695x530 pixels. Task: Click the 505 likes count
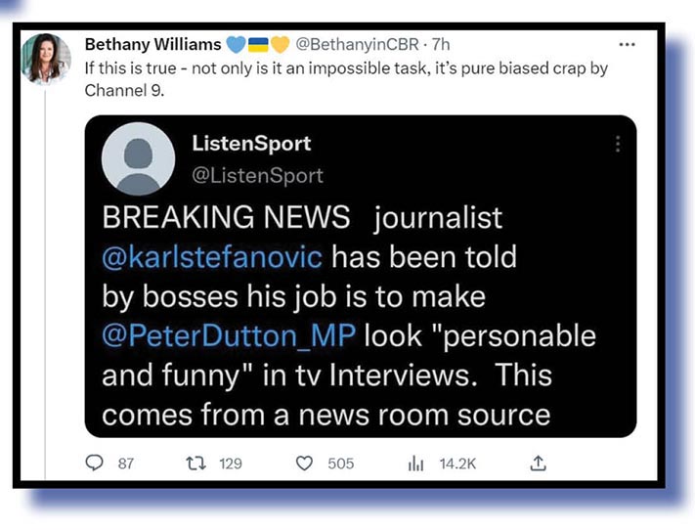341,464
